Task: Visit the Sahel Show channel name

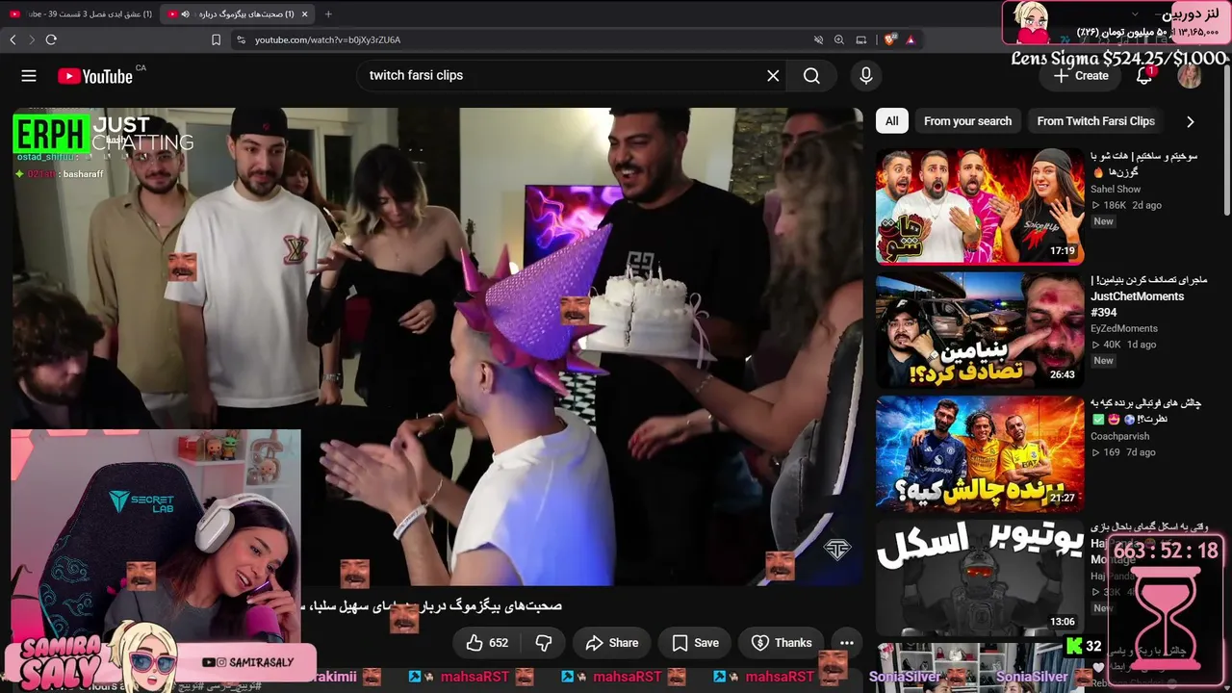Action: (1116, 190)
